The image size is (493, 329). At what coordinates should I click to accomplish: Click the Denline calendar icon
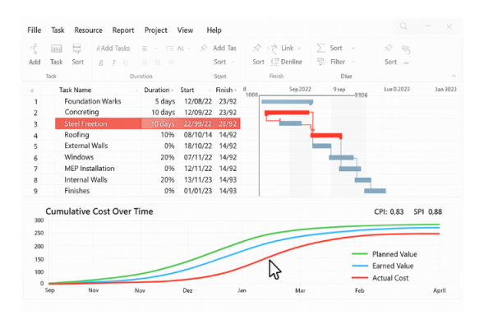[274, 62]
